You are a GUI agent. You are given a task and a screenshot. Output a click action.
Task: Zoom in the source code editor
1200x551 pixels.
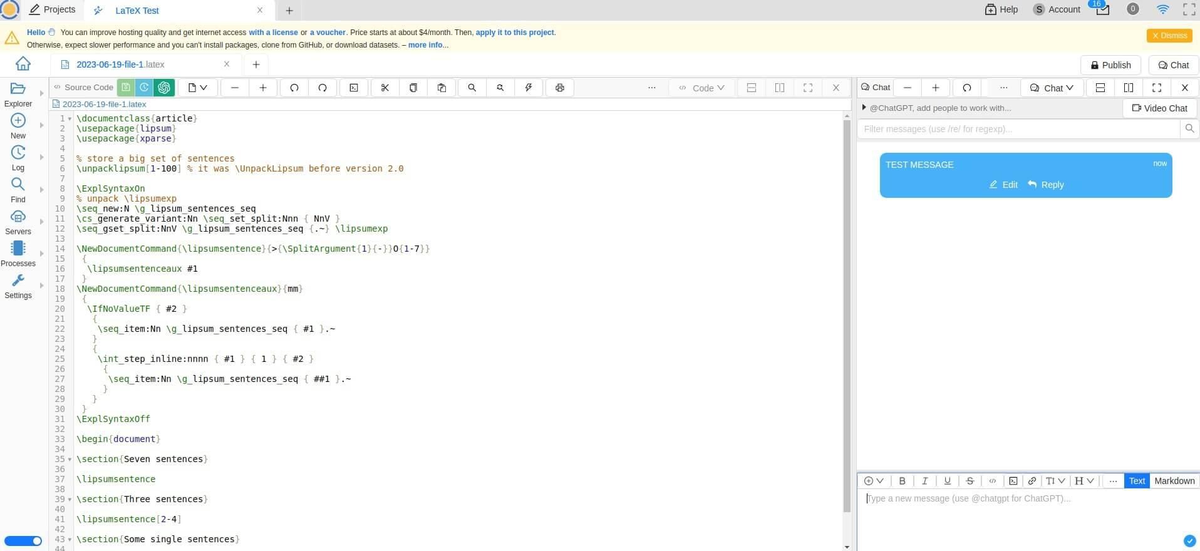click(263, 88)
